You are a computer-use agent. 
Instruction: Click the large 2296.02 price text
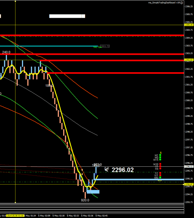click(123, 170)
